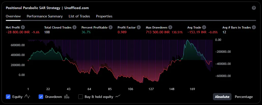Switch to the List of Trades tab

click(79, 16)
